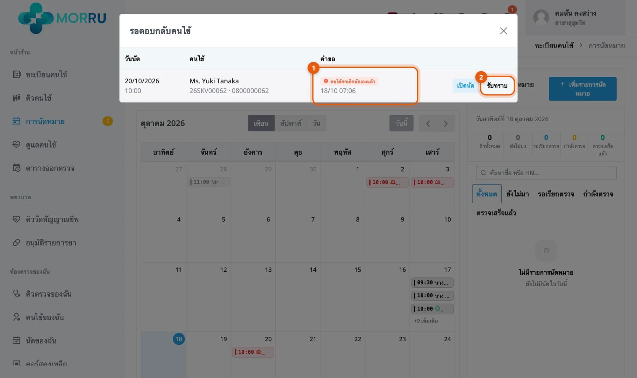Viewport: 637px width, 378px height.
Task: Select the ยังไม่มา filter tab
Action: (518, 194)
